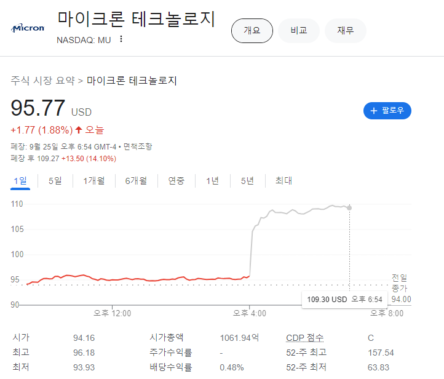The image size is (444, 379).
Task: Click the 오후 4:00 axis label
Action: 250,313
